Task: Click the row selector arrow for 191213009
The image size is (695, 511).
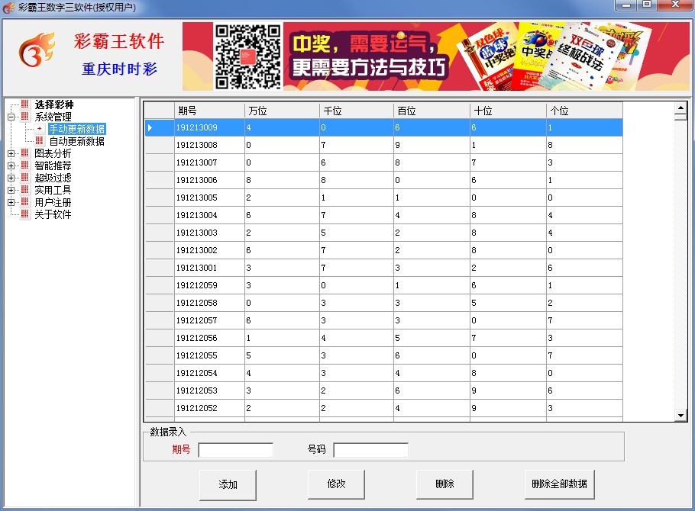Action: [x=150, y=127]
